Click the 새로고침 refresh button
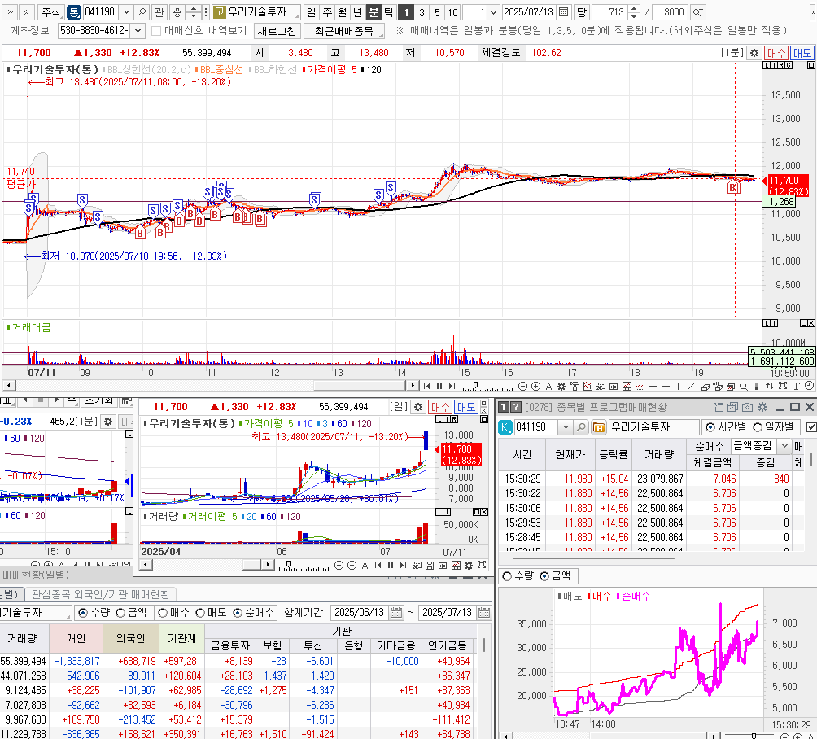 (x=277, y=31)
